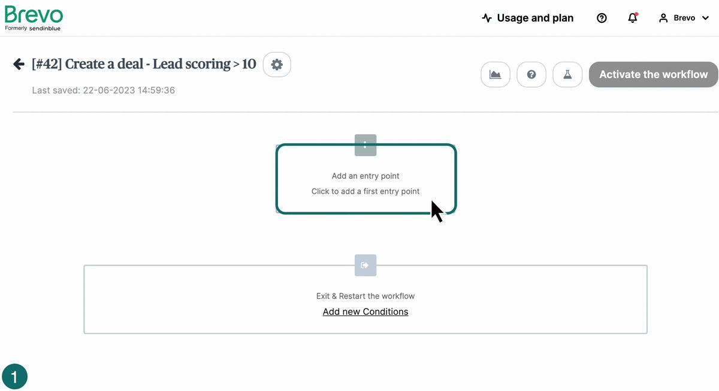This screenshot has height=391, width=719.
Task: Click the user profile icon
Action: click(x=663, y=18)
